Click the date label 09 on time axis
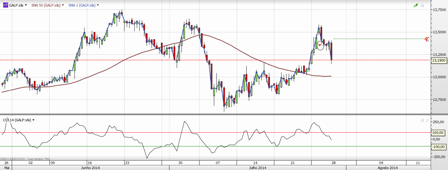Screen dimensions: 448x170 point(53,163)
